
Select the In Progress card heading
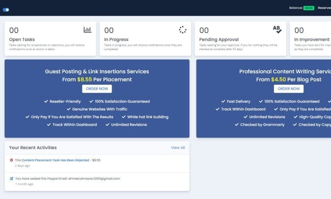[x=116, y=40]
